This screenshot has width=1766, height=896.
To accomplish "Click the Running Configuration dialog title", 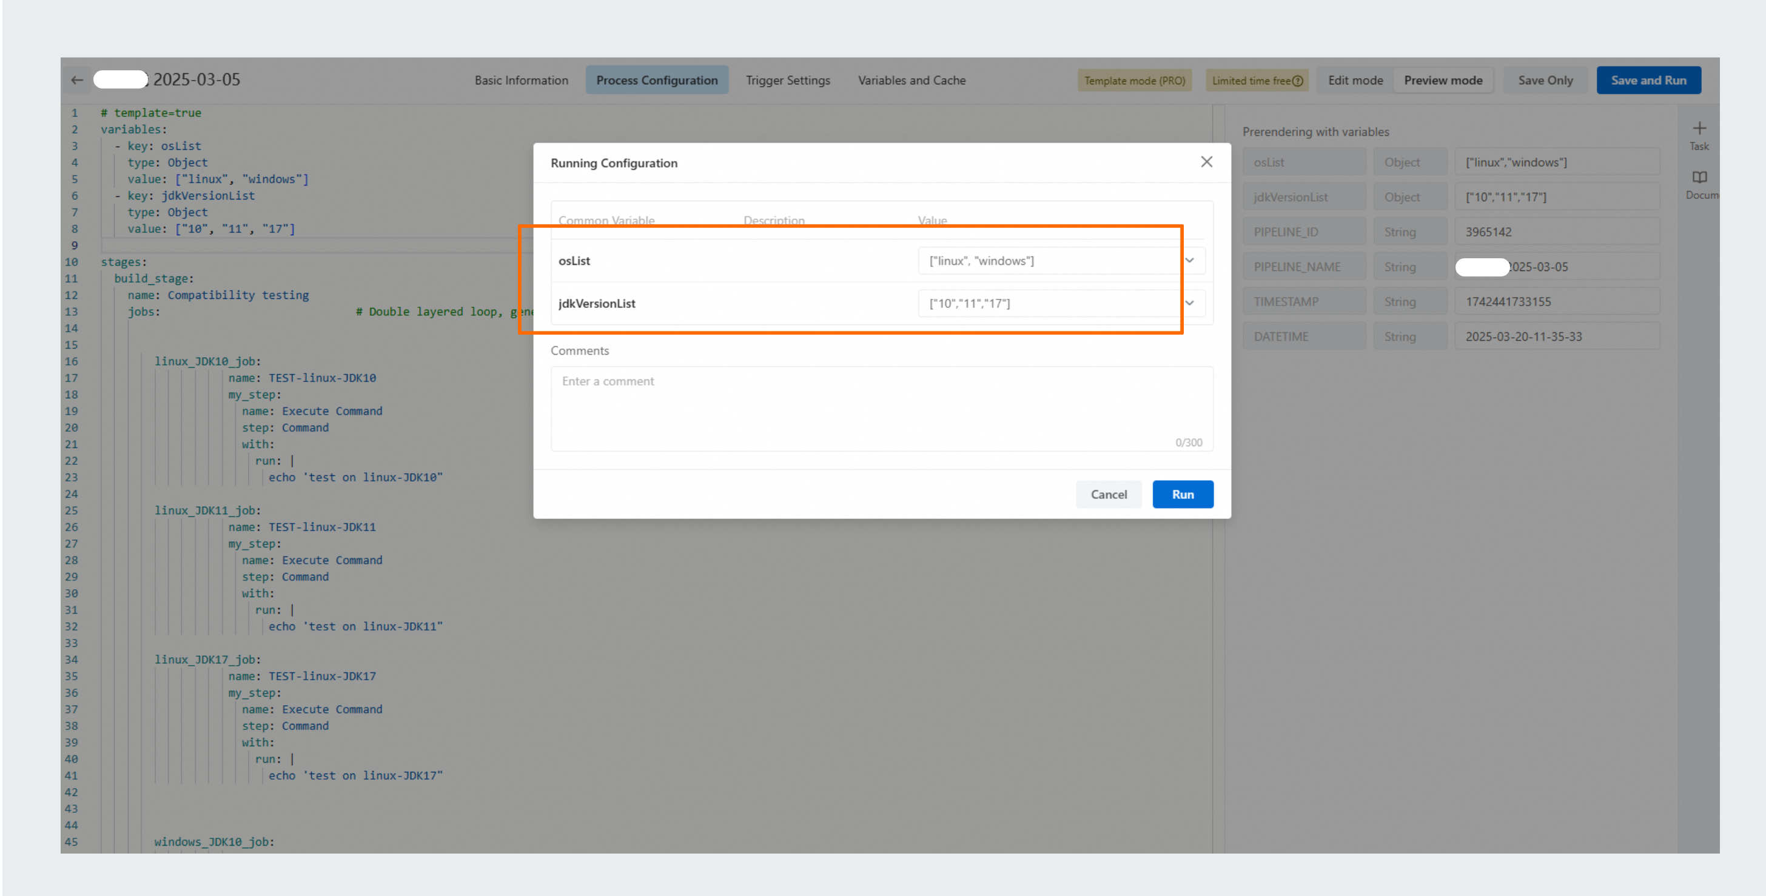I will pyautogui.click(x=614, y=163).
